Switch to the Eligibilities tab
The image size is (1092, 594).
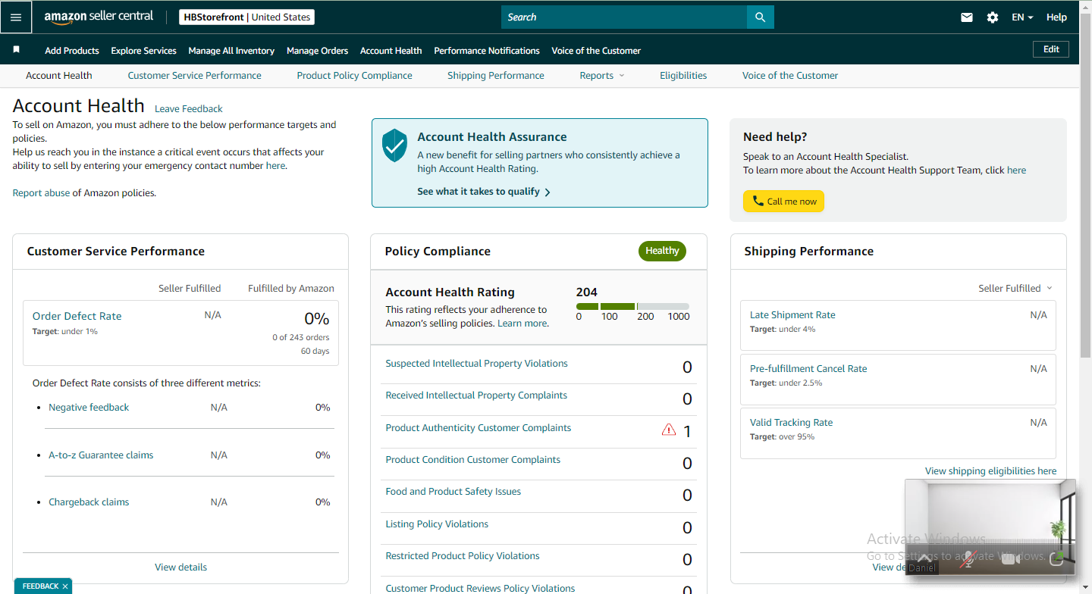(683, 76)
